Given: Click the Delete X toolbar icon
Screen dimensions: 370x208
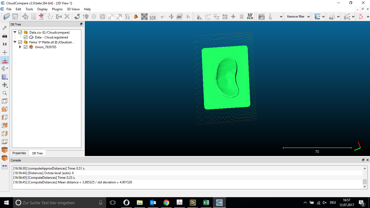Looking at the screenshot, I should pos(67,17).
